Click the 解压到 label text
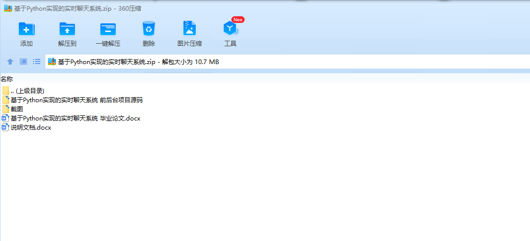This screenshot has height=241, width=530. [x=67, y=44]
